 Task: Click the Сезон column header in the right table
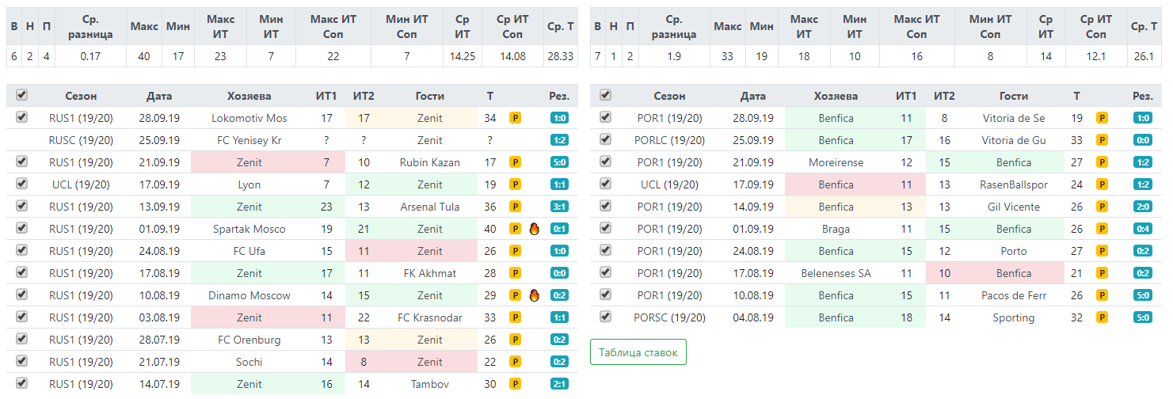(x=670, y=96)
